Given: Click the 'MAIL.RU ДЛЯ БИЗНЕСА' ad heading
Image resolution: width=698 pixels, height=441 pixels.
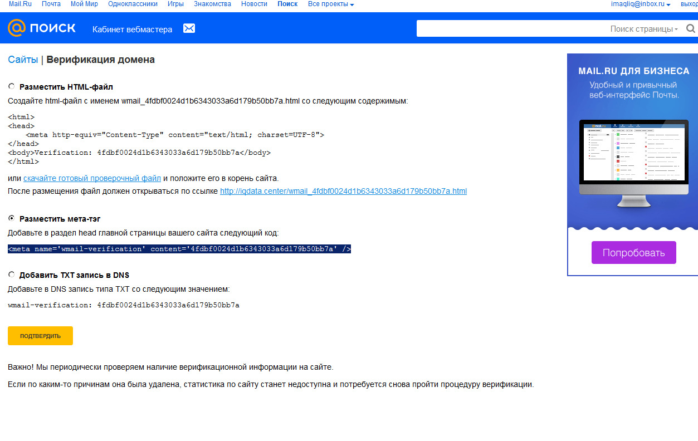Looking at the screenshot, I should (634, 71).
